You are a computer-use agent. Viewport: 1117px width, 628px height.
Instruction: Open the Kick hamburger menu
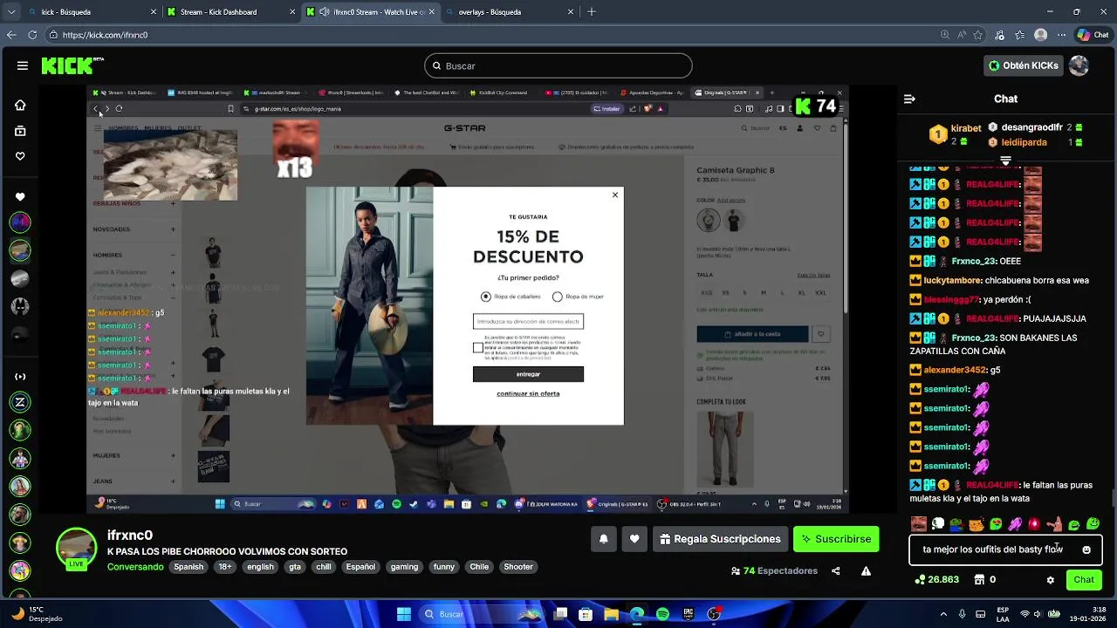pos(23,65)
